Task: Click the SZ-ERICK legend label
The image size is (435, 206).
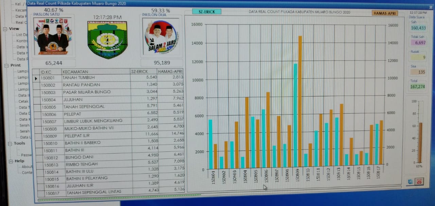Action: pyautogui.click(x=207, y=12)
